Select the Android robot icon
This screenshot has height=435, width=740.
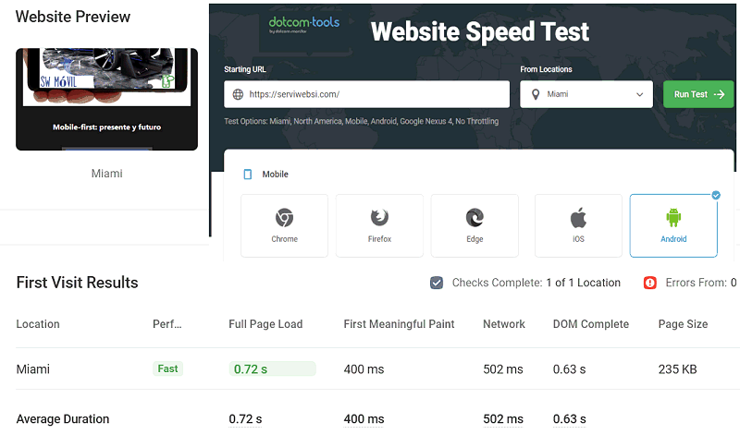pos(672,218)
